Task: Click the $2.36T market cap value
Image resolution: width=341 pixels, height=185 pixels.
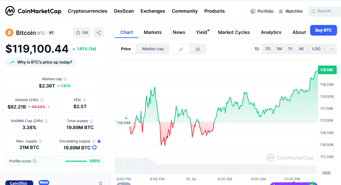Action: click(x=47, y=86)
